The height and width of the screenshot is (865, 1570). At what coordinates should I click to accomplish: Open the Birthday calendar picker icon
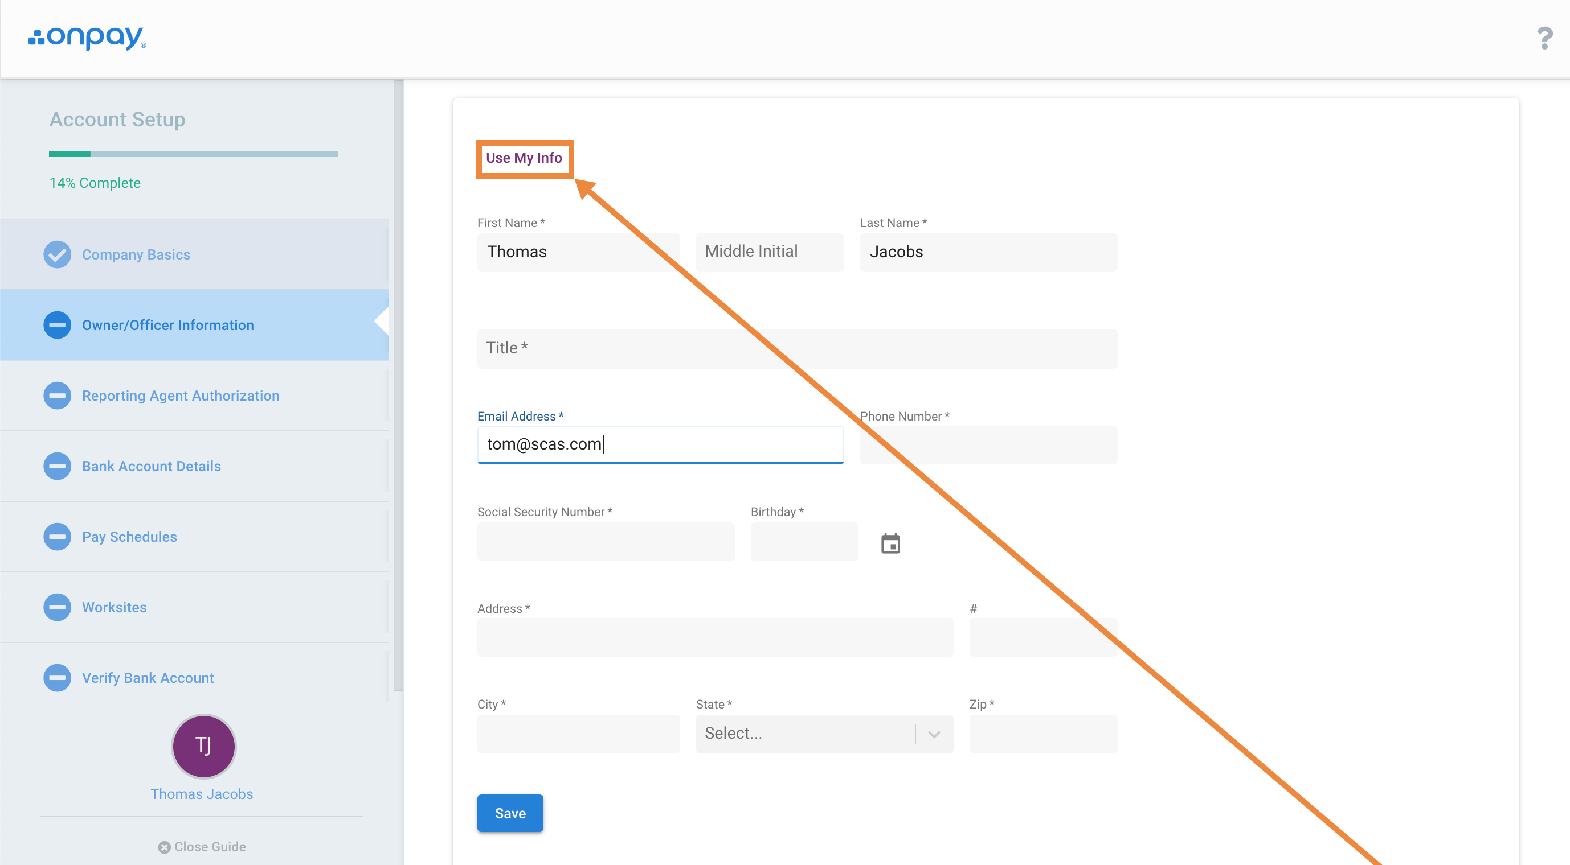890,543
